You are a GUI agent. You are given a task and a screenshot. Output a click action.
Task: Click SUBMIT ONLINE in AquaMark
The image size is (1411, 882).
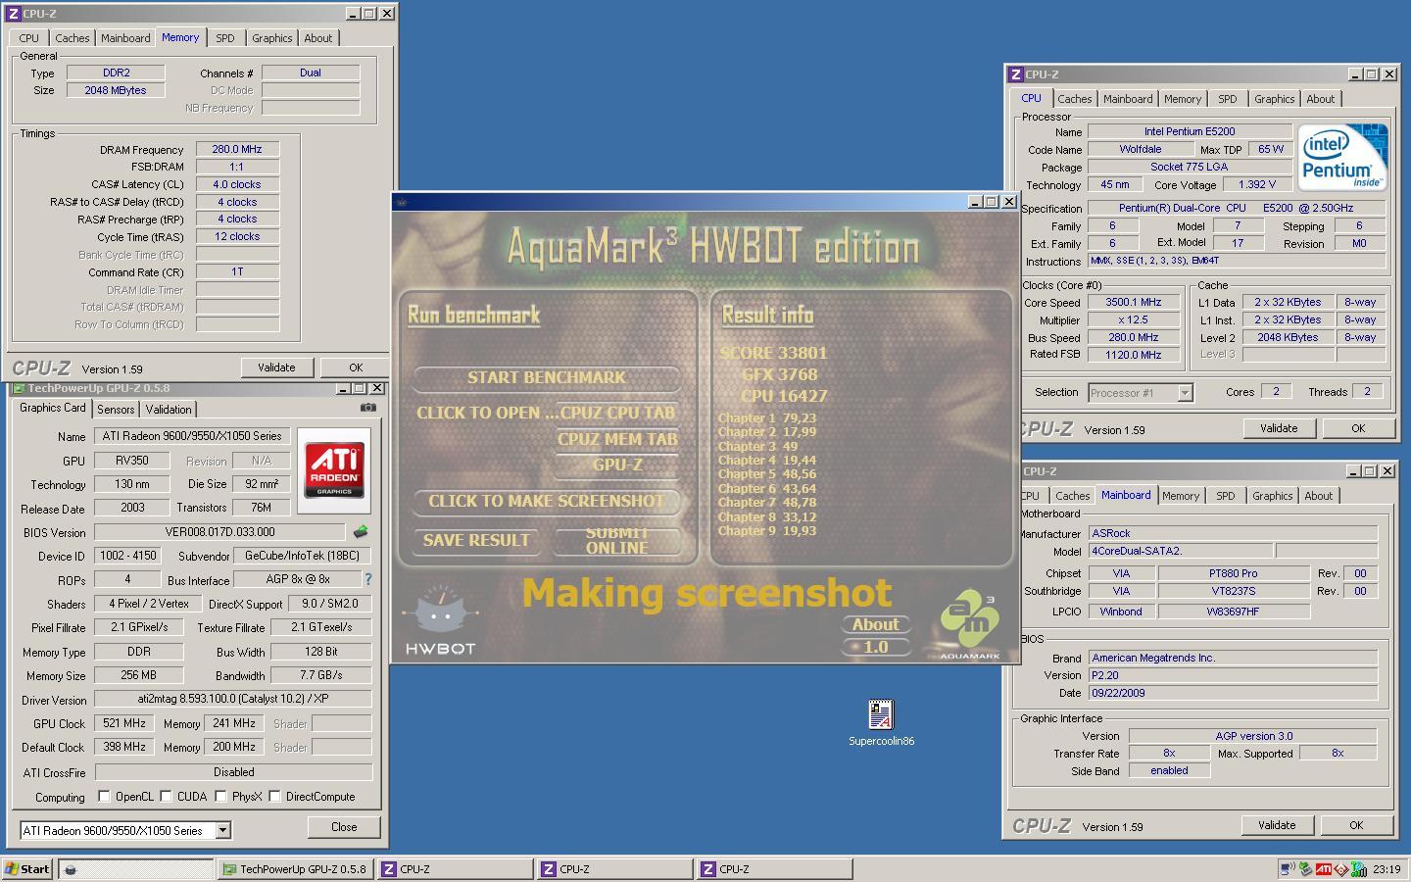click(616, 540)
